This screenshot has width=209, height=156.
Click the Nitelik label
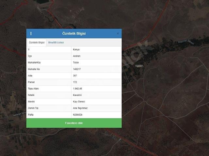tap(31, 95)
